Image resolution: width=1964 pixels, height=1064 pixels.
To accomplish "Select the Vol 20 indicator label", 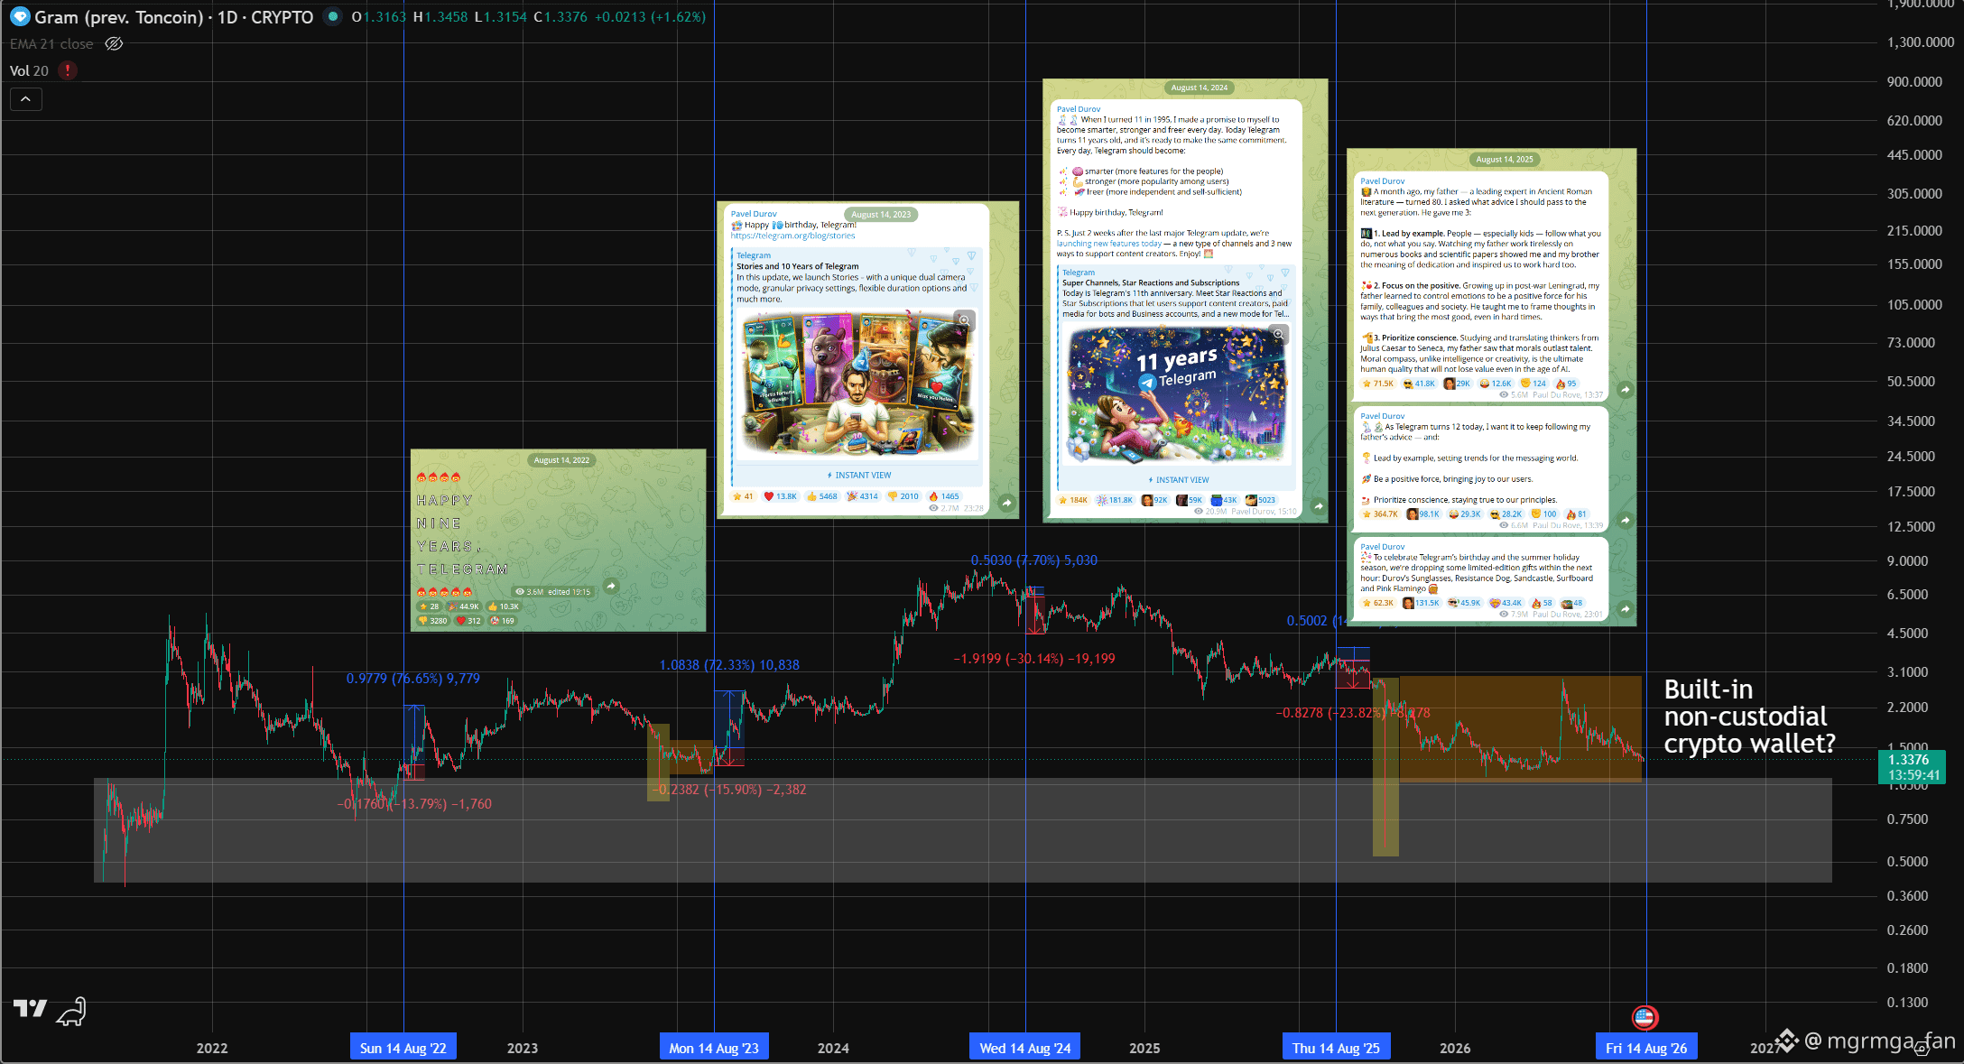I will [29, 70].
